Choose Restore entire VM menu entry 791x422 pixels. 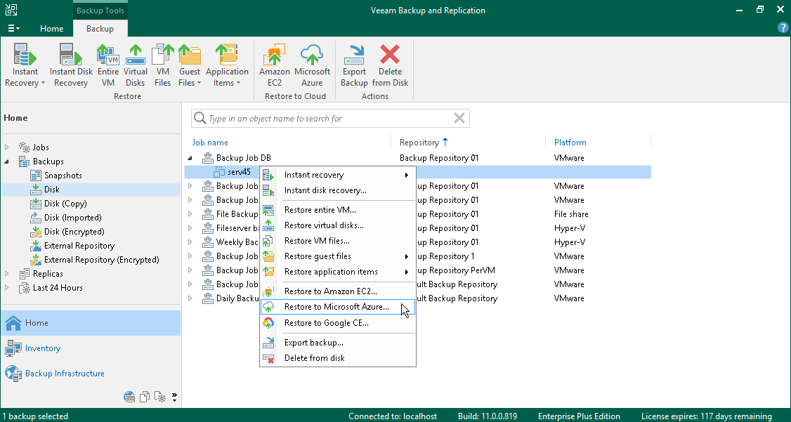[337, 210]
